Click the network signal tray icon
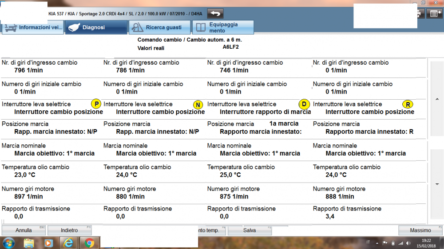This screenshot has width=444, height=249. [400, 243]
